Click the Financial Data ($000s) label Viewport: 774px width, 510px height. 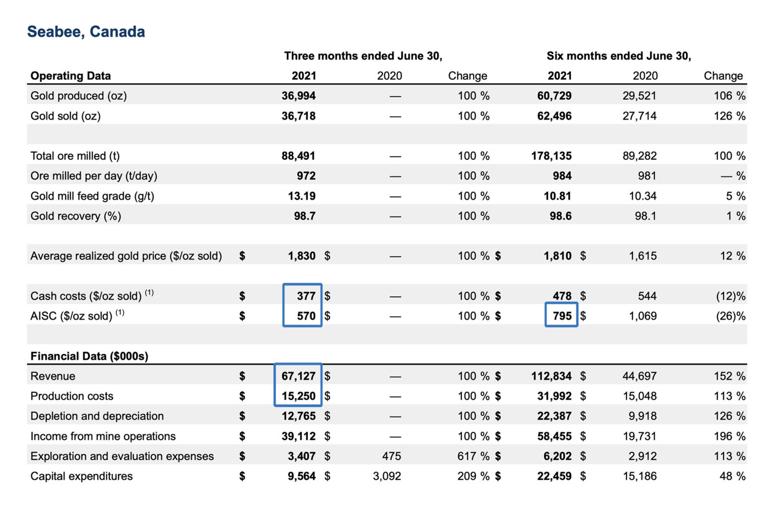89,356
